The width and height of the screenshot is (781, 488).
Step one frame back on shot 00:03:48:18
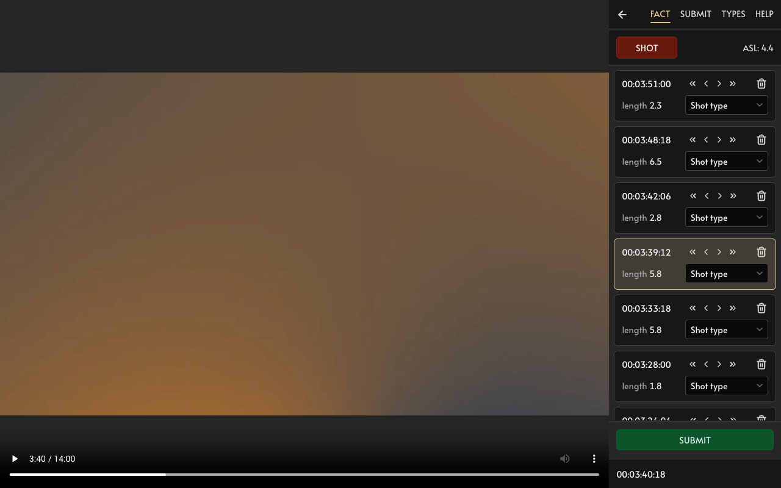tap(706, 140)
